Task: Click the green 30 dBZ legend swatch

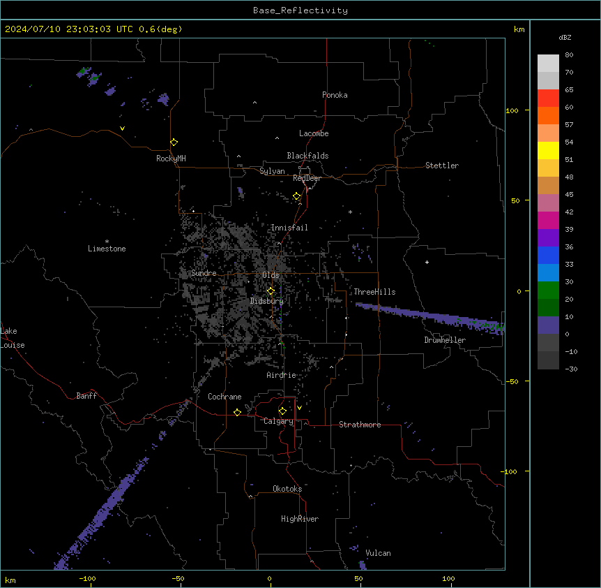Action: (548, 291)
